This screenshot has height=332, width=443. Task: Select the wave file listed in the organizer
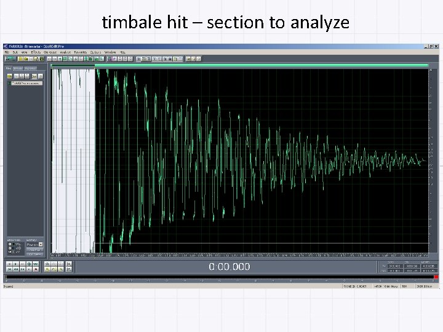point(26,83)
